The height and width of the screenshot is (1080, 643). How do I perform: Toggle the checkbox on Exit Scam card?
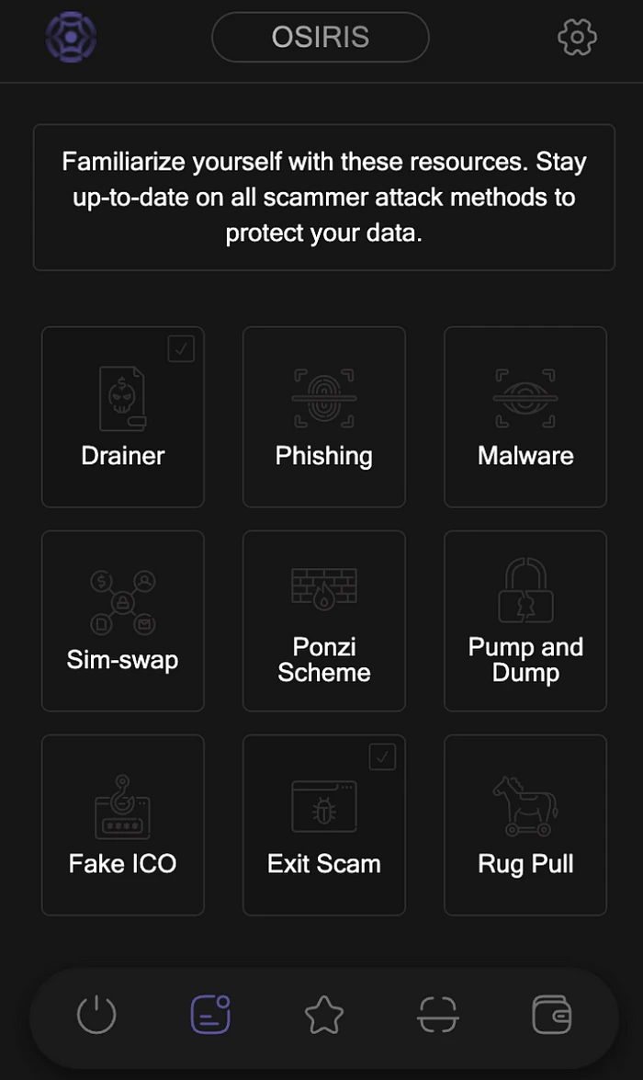382,756
